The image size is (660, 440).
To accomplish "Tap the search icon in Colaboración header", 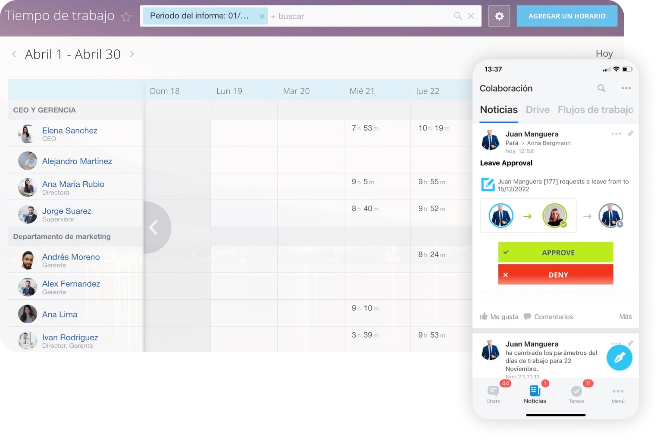I will (x=601, y=88).
